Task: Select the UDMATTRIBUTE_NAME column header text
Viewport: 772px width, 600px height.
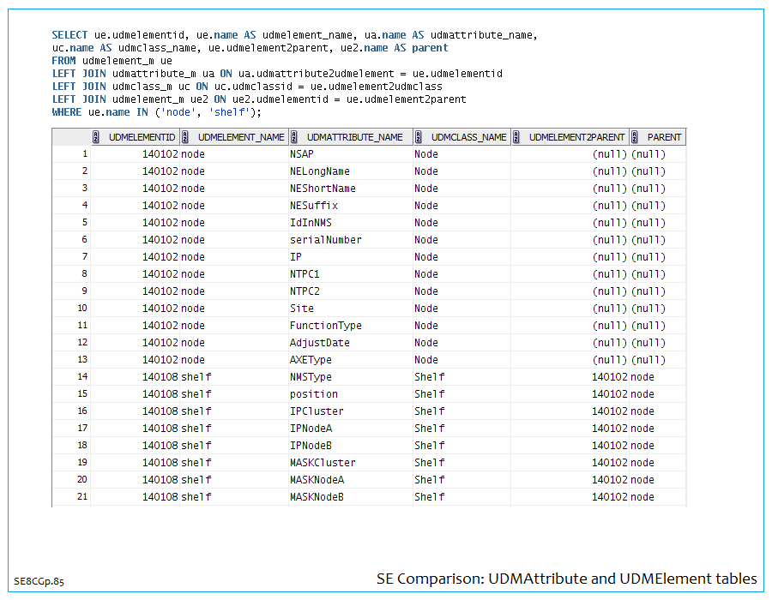Action: click(x=354, y=137)
